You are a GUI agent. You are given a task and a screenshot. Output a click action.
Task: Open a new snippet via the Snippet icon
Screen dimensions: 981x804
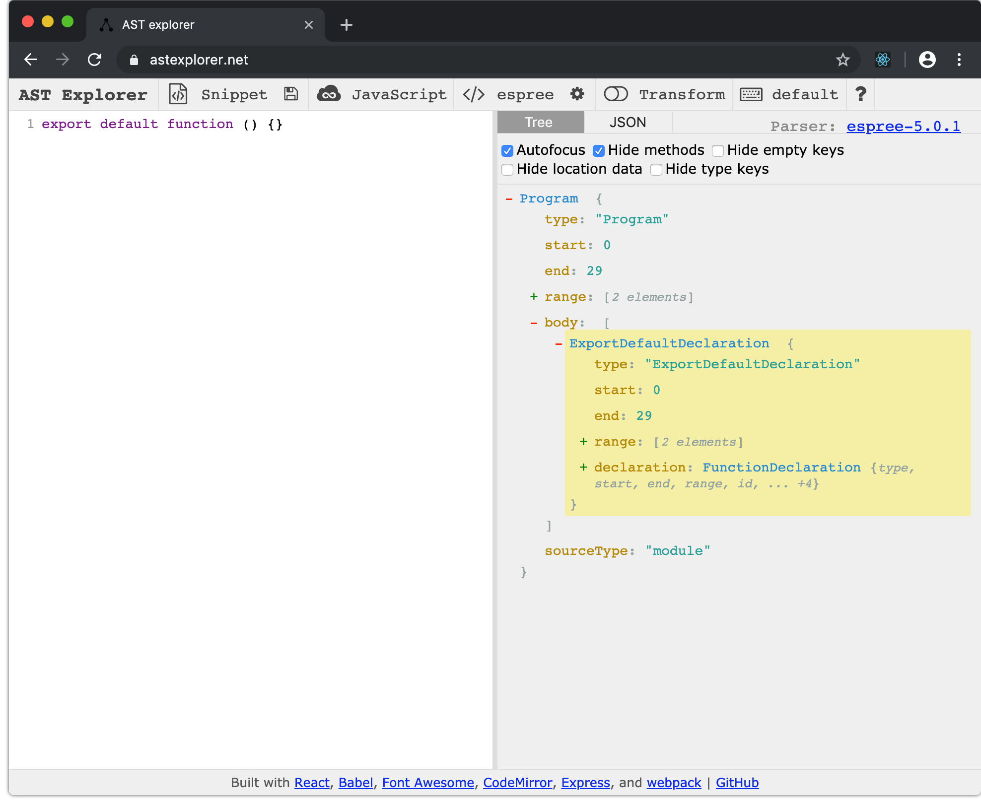pos(179,94)
